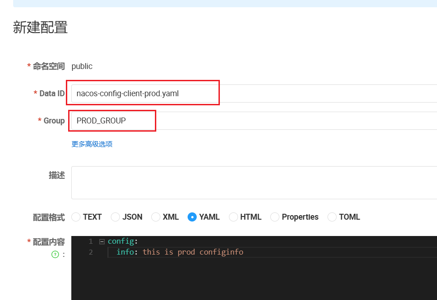Open 更多高级选项 advanced options link
This screenshot has height=300, width=437.
92,144
